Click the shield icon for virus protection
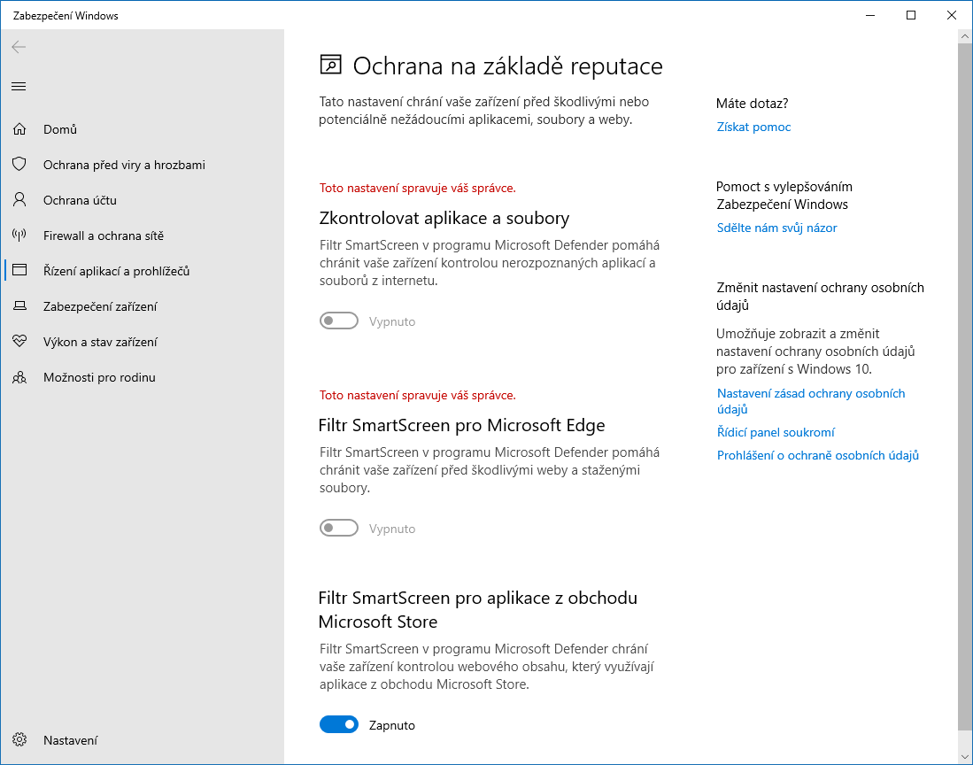Image resolution: width=973 pixels, height=765 pixels. [19, 165]
